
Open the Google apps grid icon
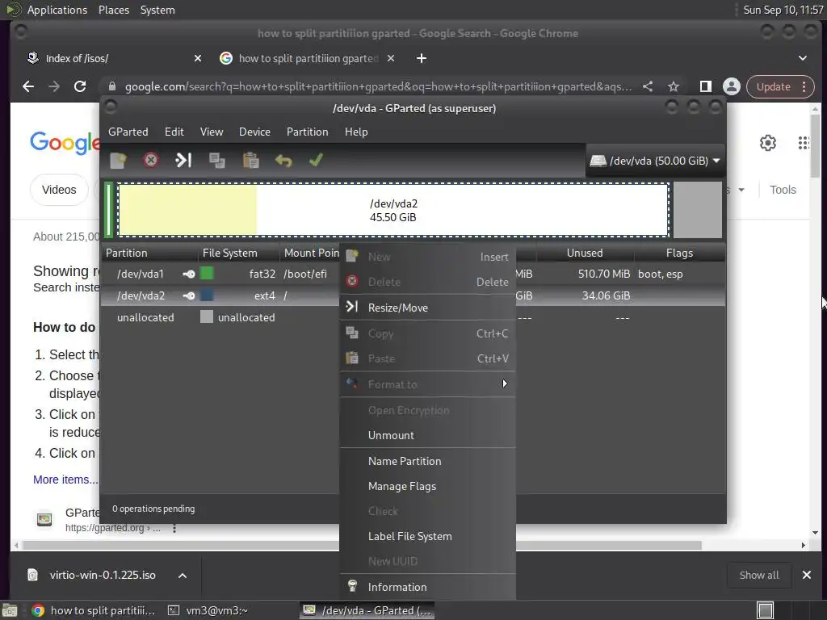pyautogui.click(x=804, y=143)
